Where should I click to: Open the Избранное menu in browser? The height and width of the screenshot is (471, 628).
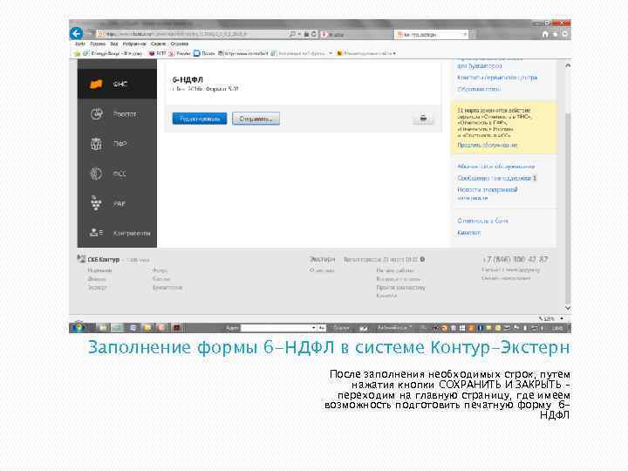point(134,44)
